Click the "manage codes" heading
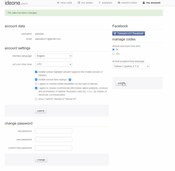The width and height of the screenshot is (175, 171). [124, 39]
